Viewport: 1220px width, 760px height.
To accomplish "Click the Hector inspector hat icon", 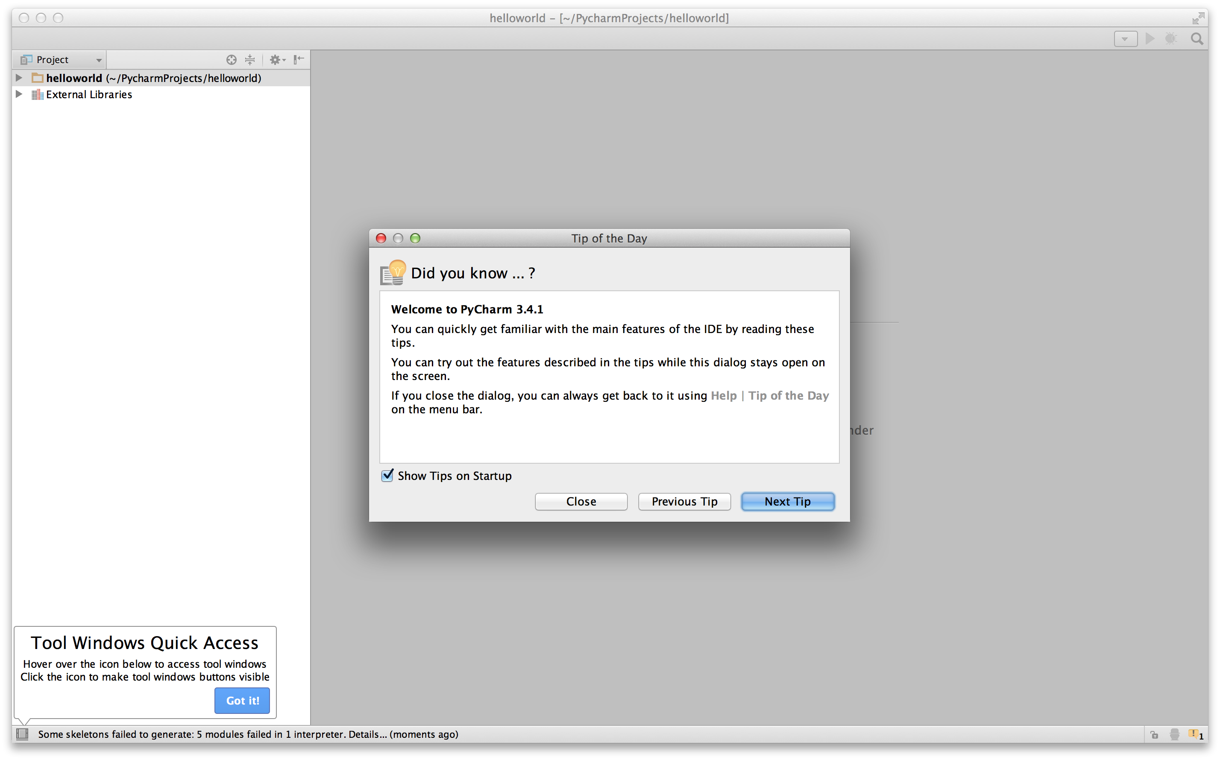I will 1174,734.
